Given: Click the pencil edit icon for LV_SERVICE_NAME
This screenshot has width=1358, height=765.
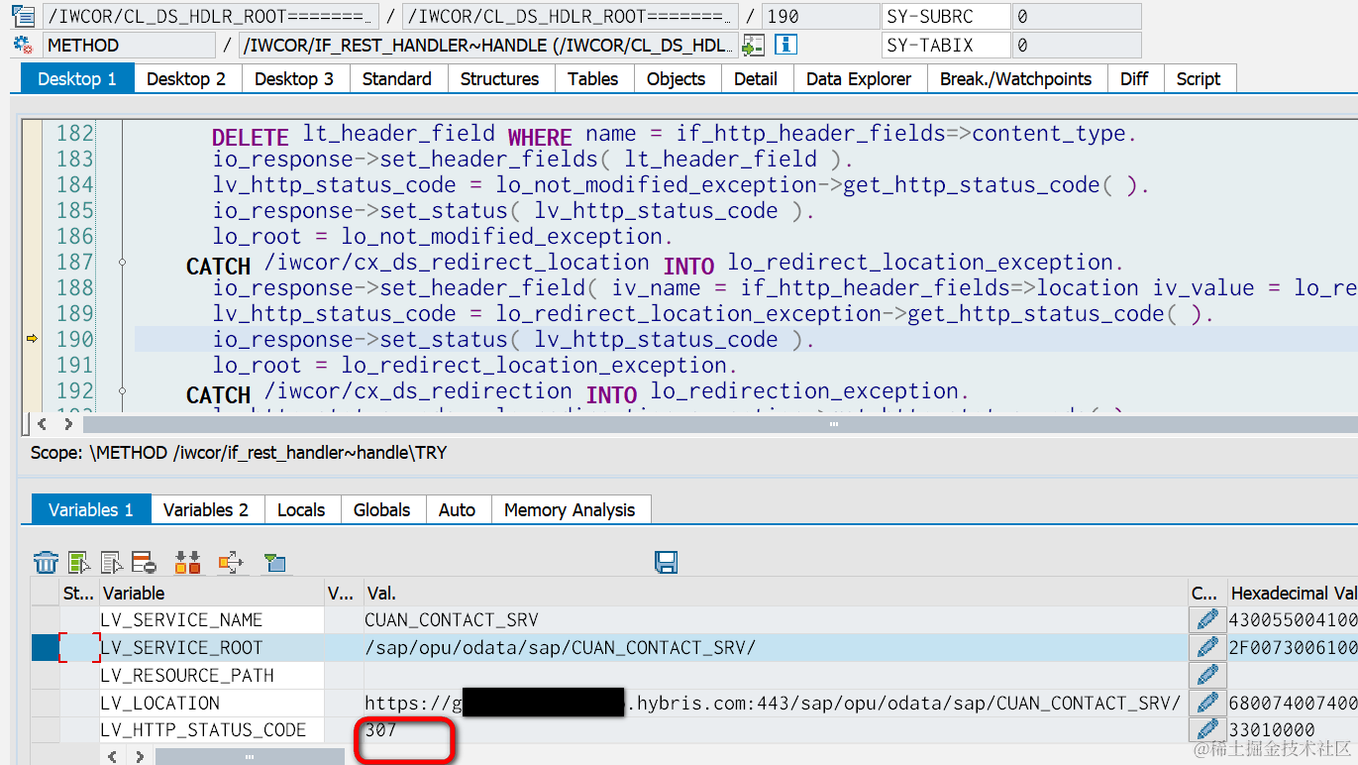Looking at the screenshot, I should coord(1206,619).
